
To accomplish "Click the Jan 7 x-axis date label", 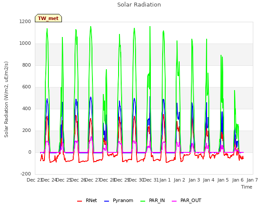I will pyautogui.click(x=252, y=180).
